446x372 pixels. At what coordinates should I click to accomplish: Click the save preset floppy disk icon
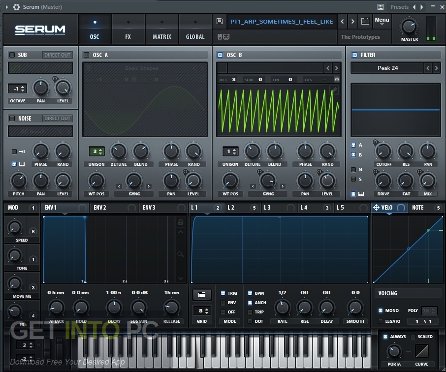219,21
